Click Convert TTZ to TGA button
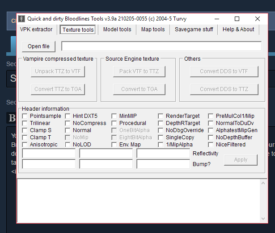This screenshot has height=233, width=275. click(58, 89)
